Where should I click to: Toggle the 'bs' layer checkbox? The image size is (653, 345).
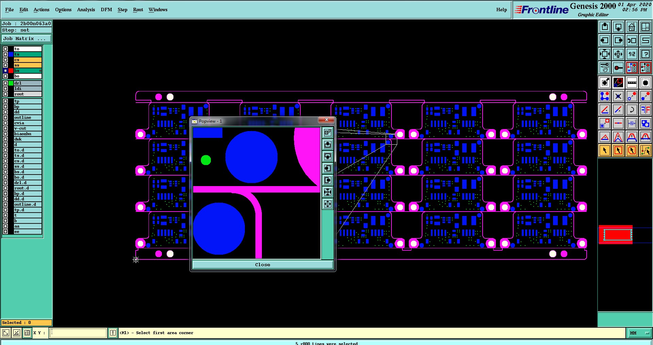click(5, 71)
